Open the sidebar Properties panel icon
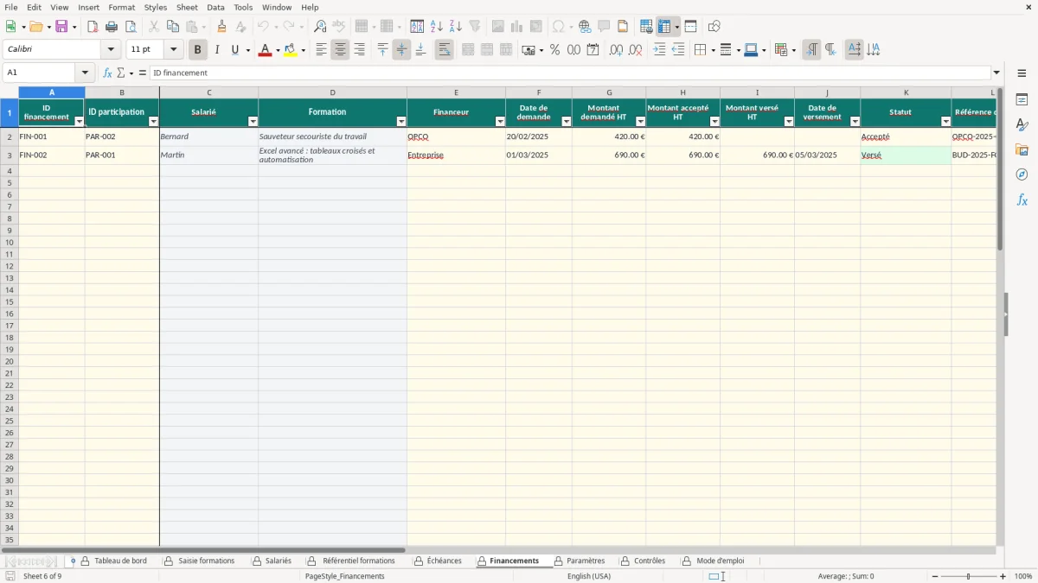Viewport: 1038px width, 583px height. [x=1022, y=100]
